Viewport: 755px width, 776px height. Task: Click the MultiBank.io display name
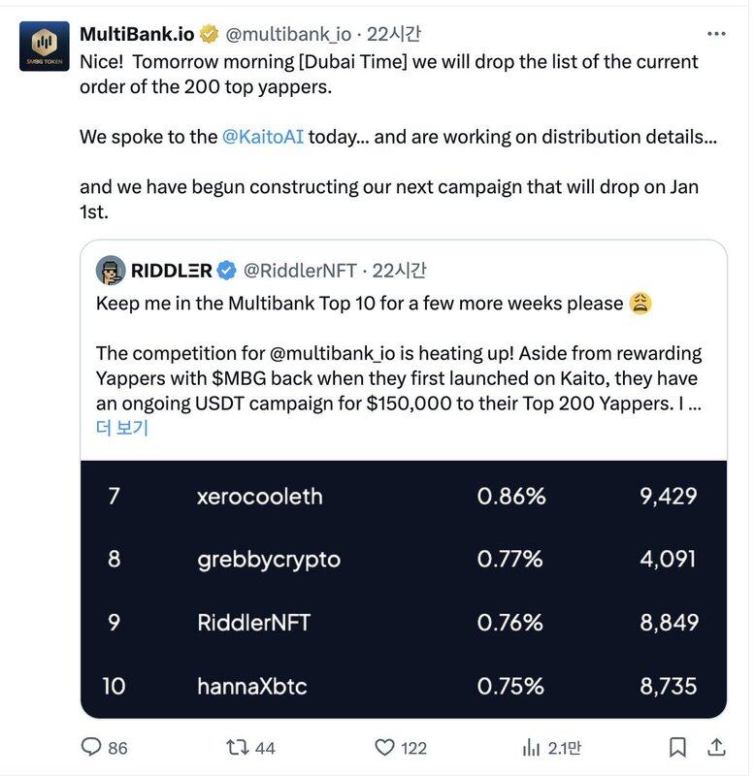[137, 35]
